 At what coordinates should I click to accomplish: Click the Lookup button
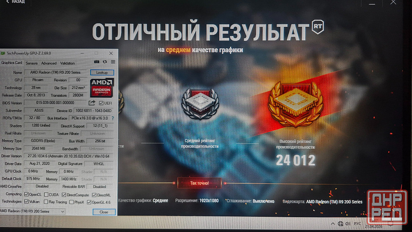tap(102, 72)
